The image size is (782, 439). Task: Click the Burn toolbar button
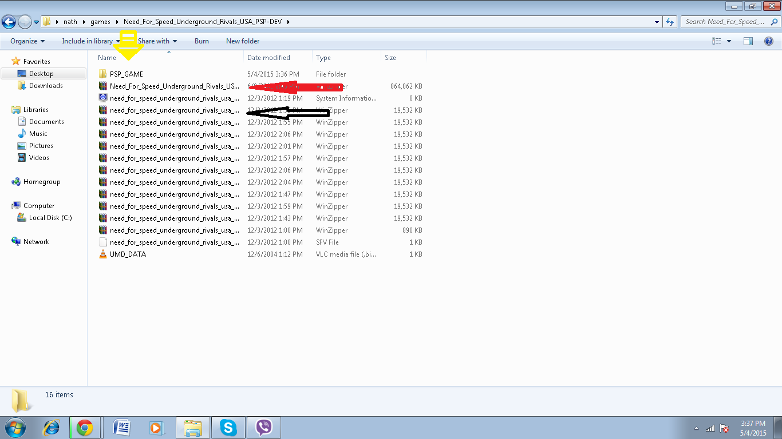point(202,41)
